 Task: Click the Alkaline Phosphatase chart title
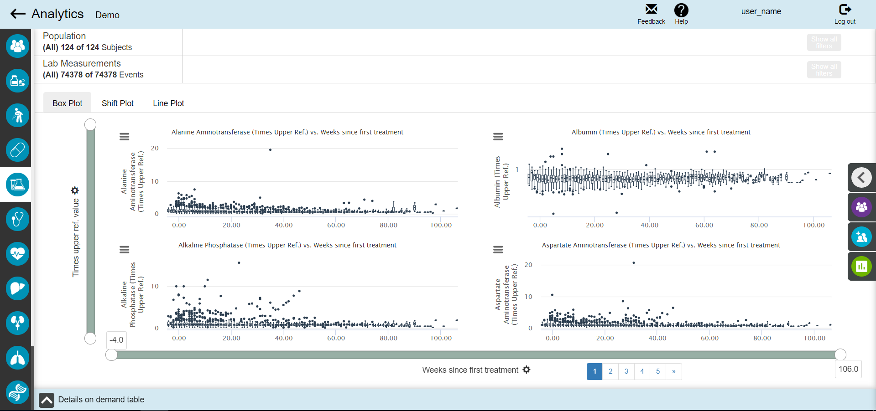(287, 245)
